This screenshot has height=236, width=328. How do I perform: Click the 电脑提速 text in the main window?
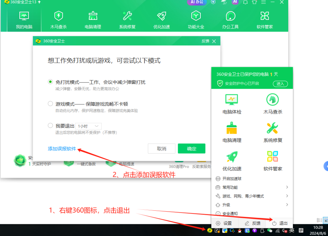tap(126, 164)
